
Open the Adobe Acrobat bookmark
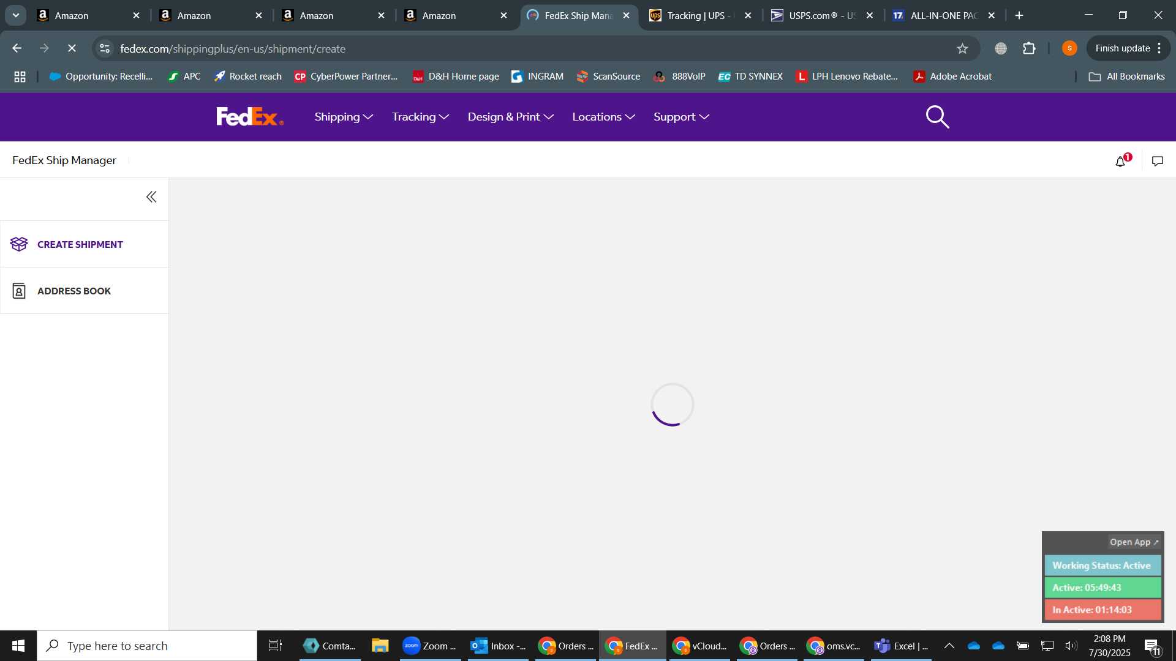[952, 77]
